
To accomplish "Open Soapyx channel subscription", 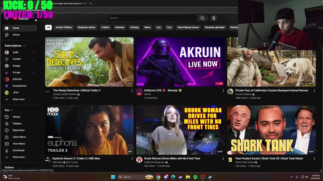I will (x=20, y=66).
